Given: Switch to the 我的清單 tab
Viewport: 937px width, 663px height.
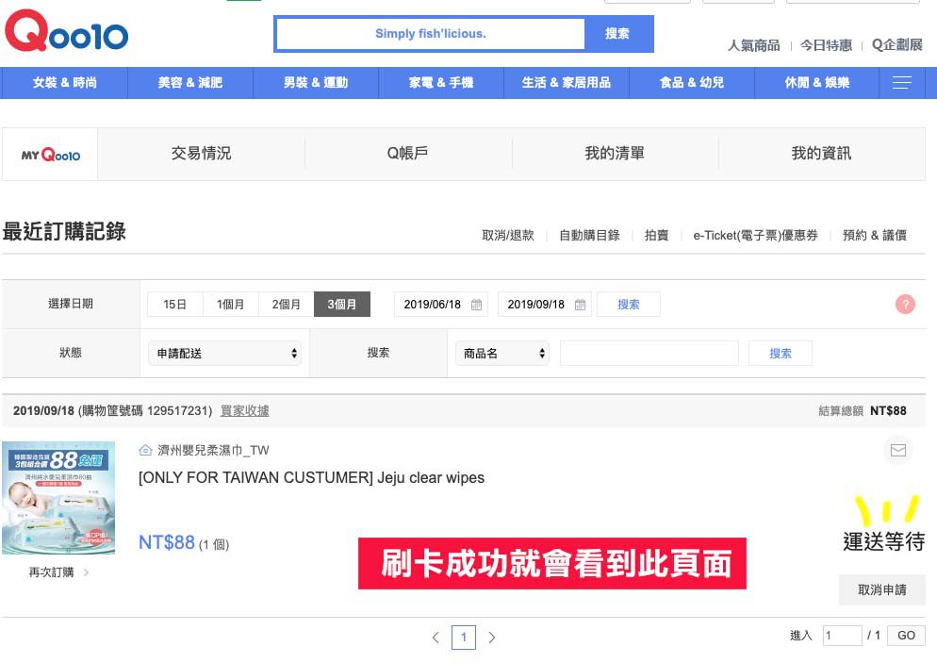Looking at the screenshot, I should pyautogui.click(x=615, y=154).
